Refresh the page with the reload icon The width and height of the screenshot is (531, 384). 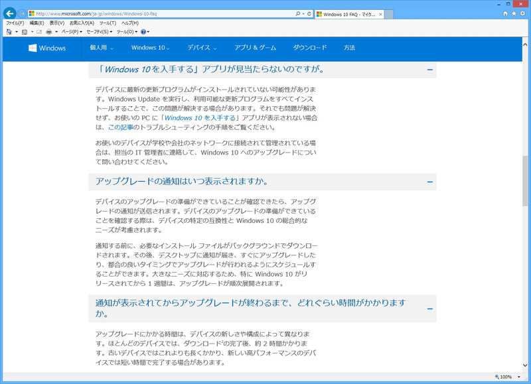[309, 13]
